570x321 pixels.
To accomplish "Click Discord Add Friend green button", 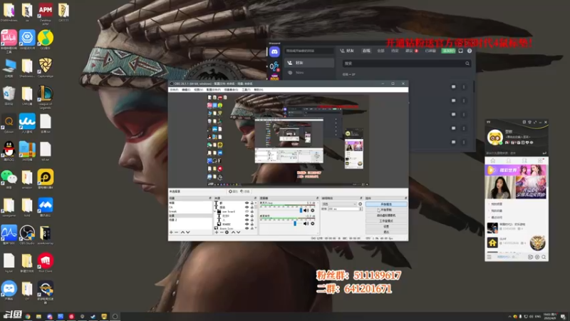I will tap(448, 51).
